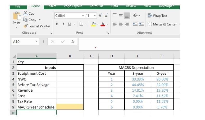Click Decrease Indent icon
This screenshot has width=205, height=120.
135,24
